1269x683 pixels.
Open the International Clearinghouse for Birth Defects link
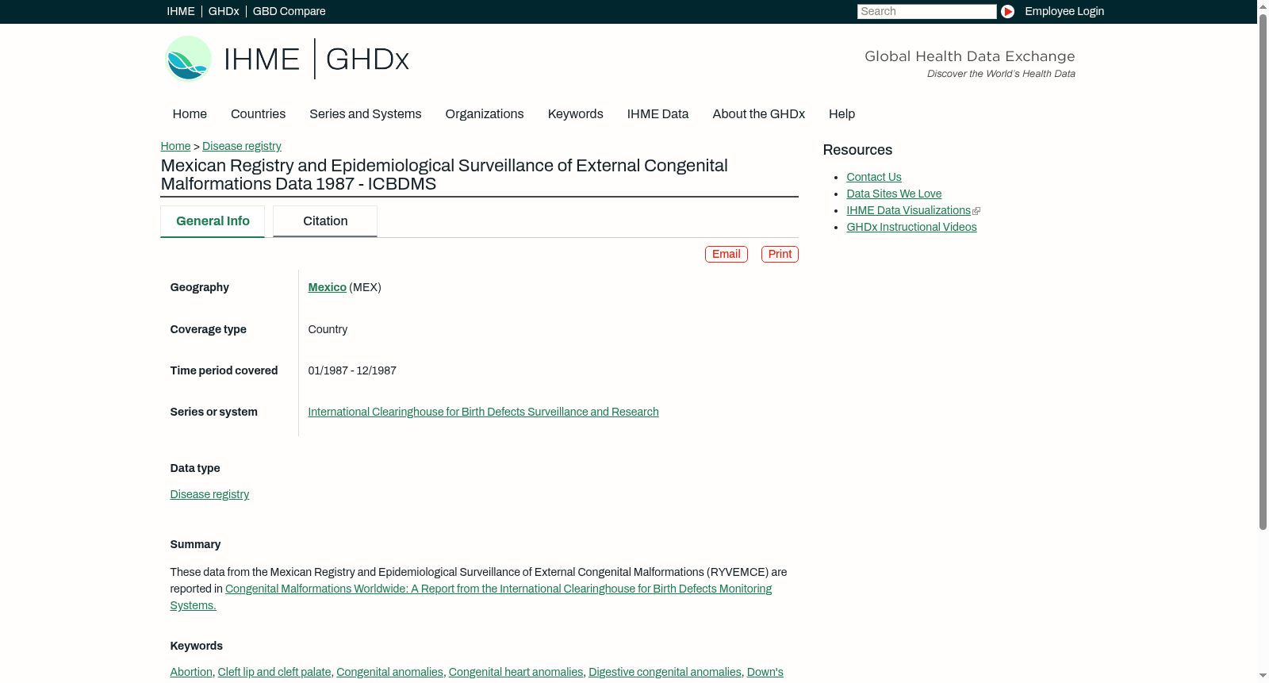coord(483,412)
